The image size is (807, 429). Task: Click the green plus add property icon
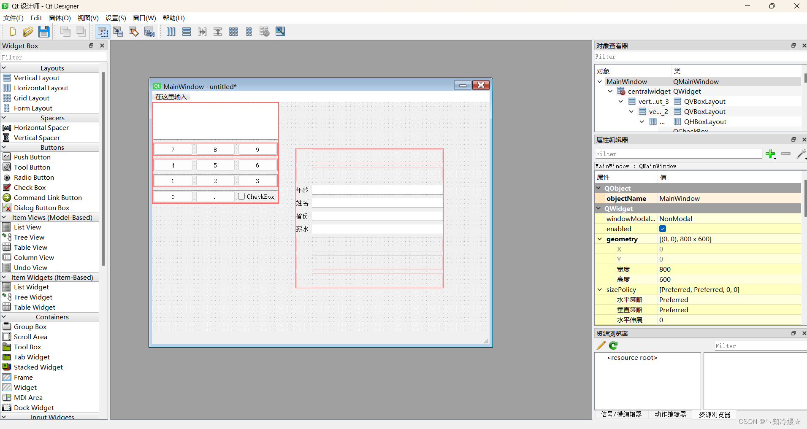pos(770,154)
